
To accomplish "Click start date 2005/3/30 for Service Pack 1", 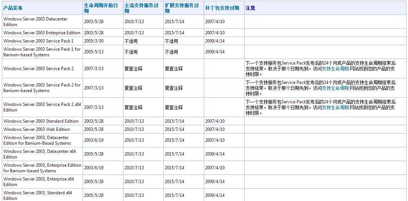I will pyautogui.click(x=93, y=41).
